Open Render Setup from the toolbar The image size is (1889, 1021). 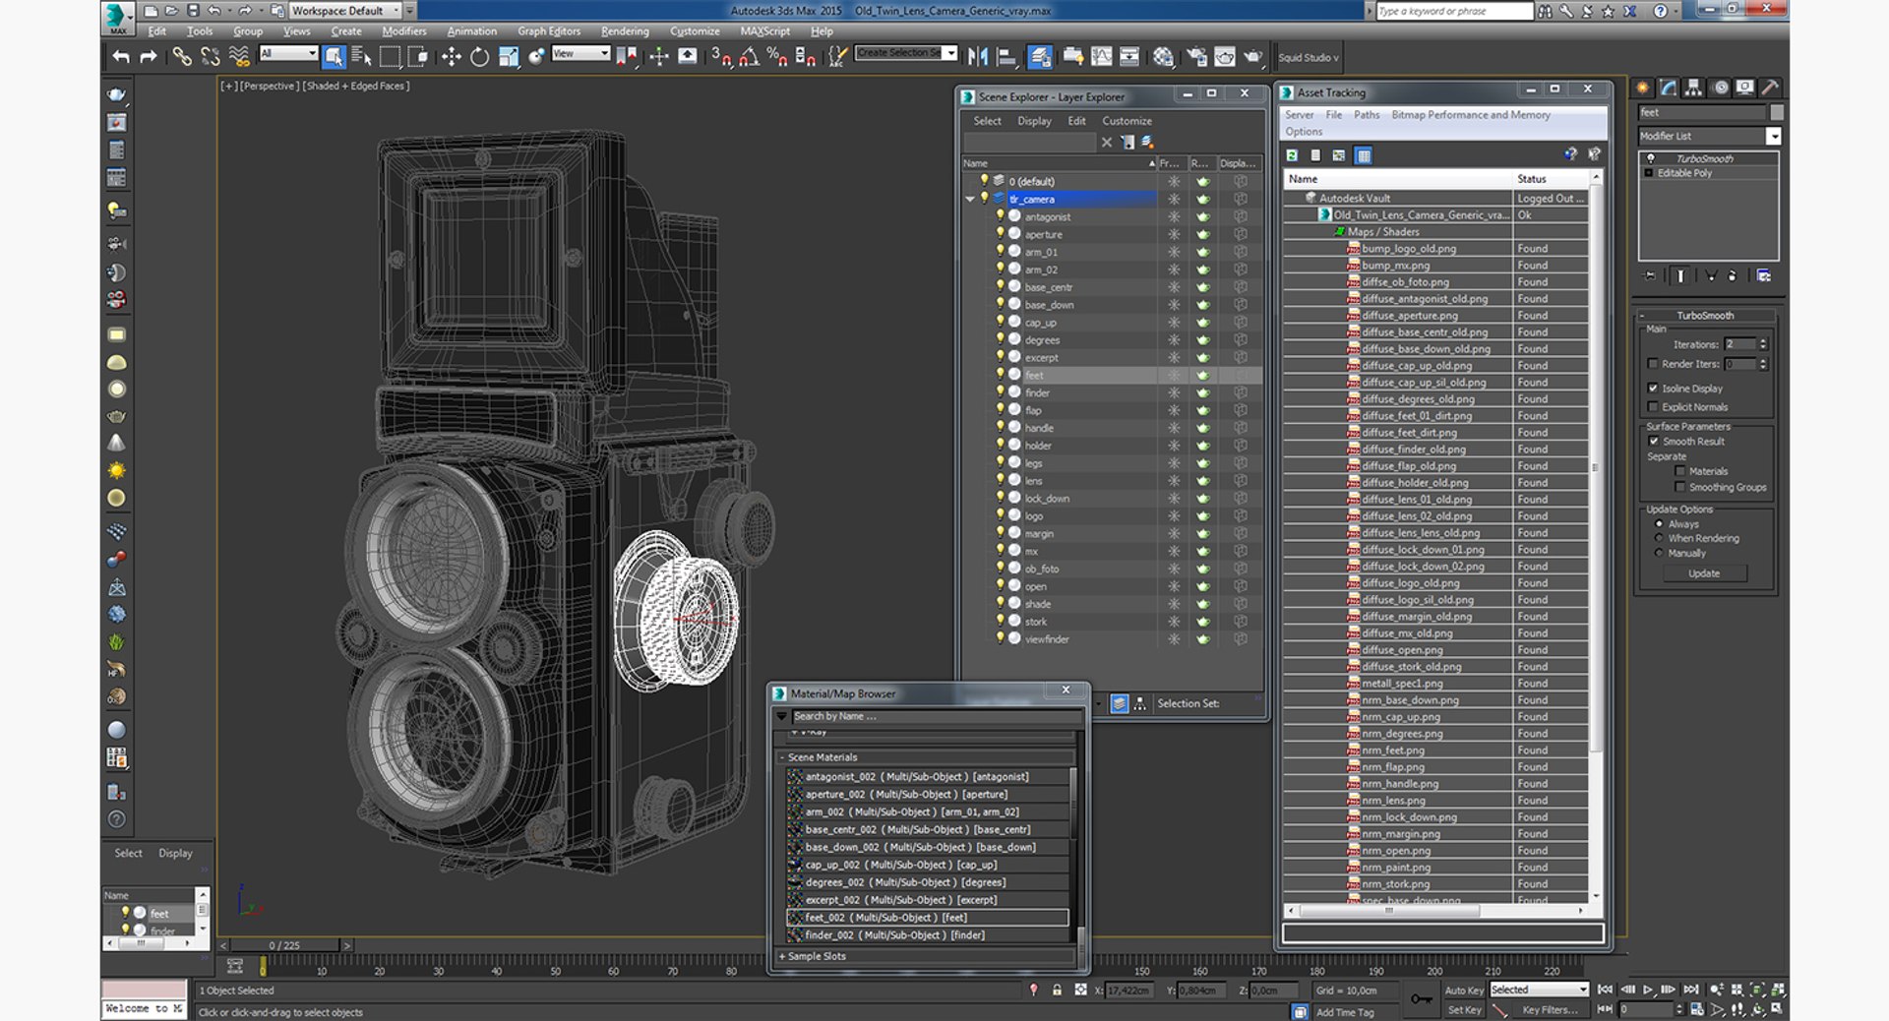tap(1197, 57)
